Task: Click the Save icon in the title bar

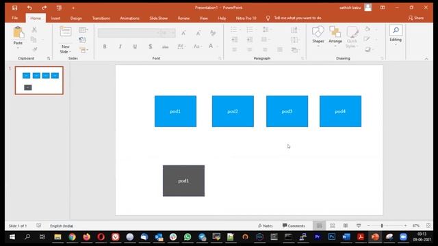Action: click(15, 8)
